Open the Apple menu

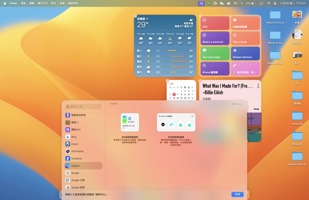point(5,3)
